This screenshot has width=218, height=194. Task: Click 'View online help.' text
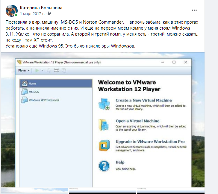point(125,169)
